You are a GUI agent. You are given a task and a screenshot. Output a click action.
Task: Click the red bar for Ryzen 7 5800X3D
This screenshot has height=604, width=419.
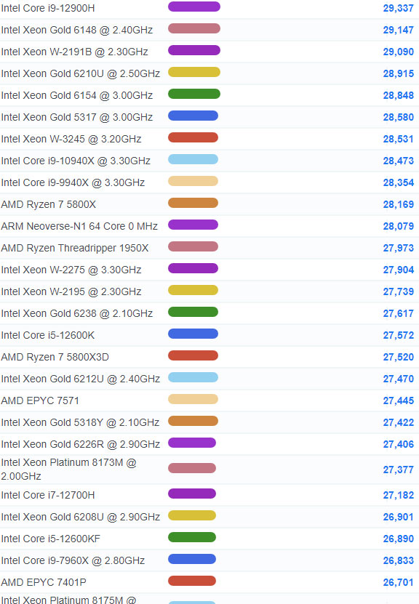coord(193,355)
